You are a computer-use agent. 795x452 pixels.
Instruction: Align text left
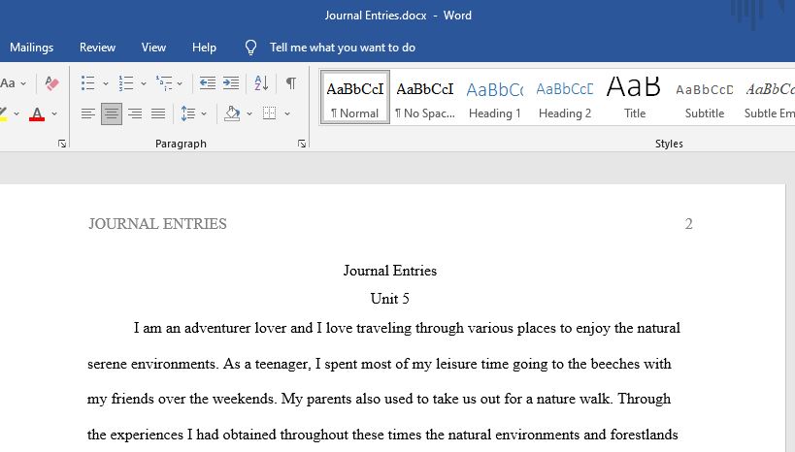point(88,113)
